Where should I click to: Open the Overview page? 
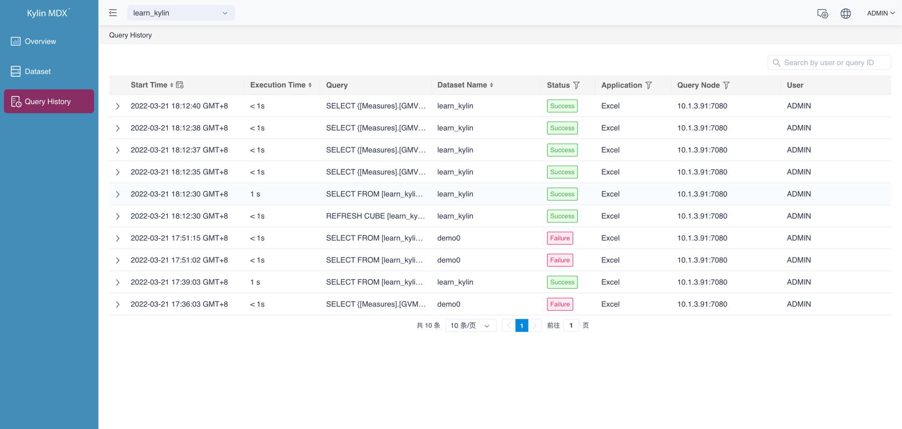click(49, 41)
